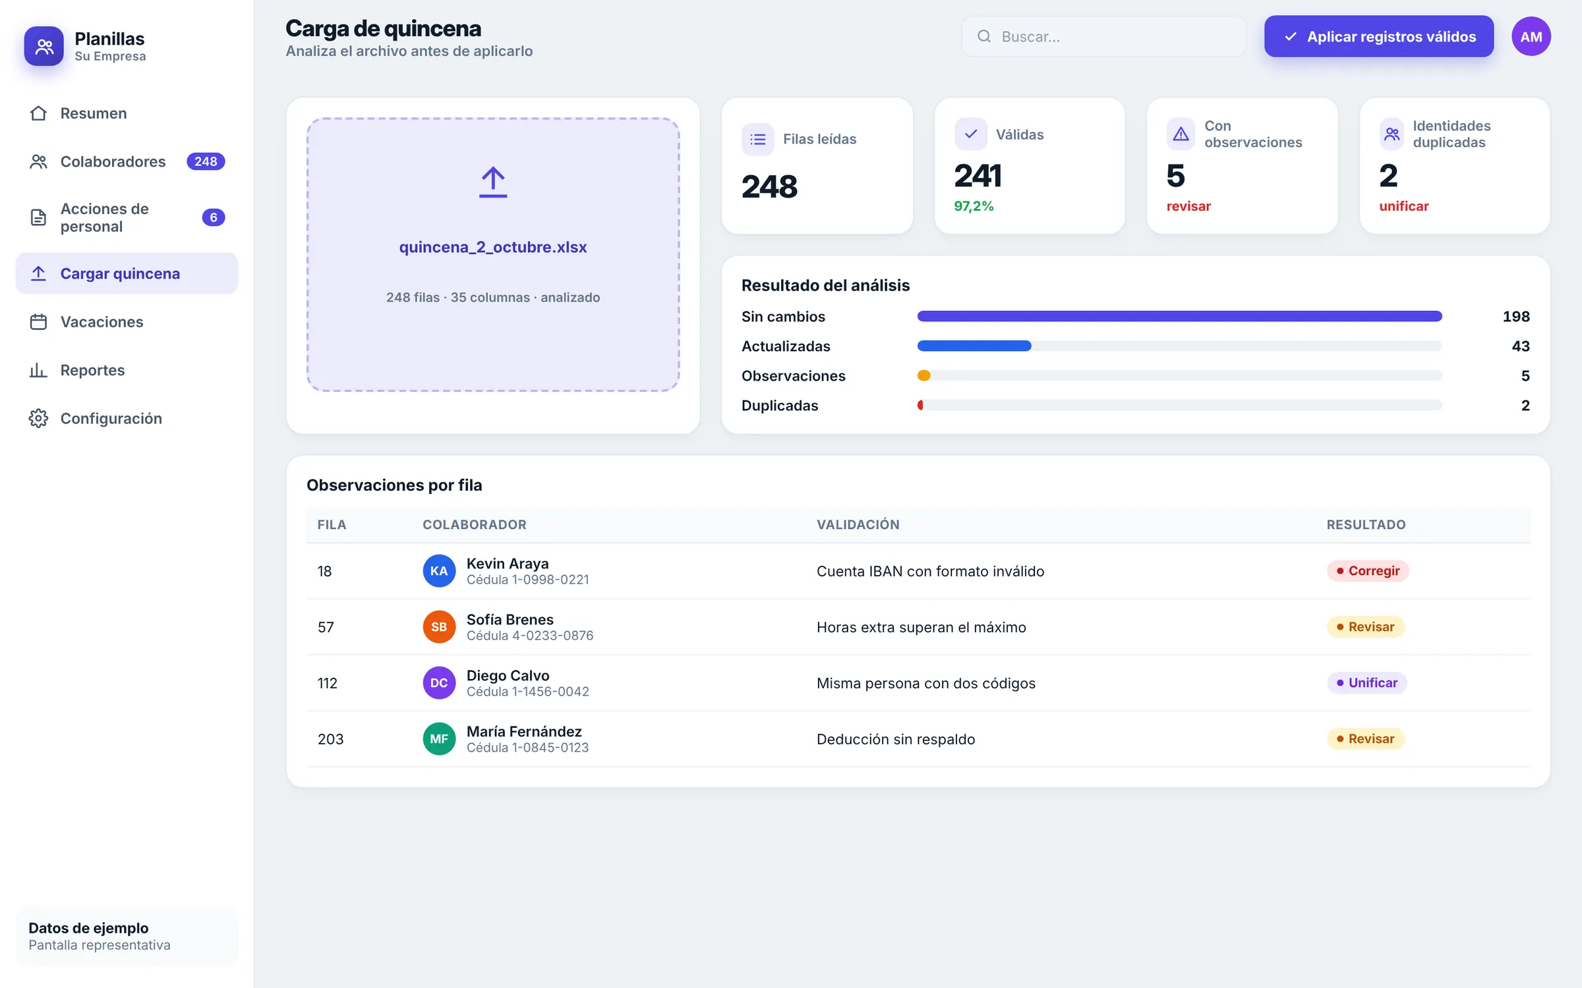Click Unificar badge for Diego Calvo
The height and width of the screenshot is (988, 1582).
pos(1366,683)
